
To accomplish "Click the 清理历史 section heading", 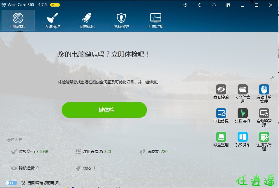I will [15, 140].
